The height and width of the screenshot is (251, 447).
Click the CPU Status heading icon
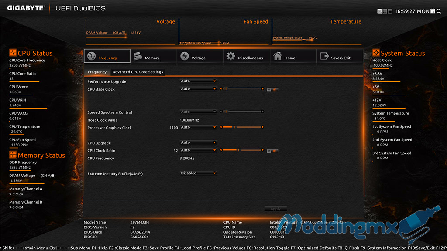[13, 53]
